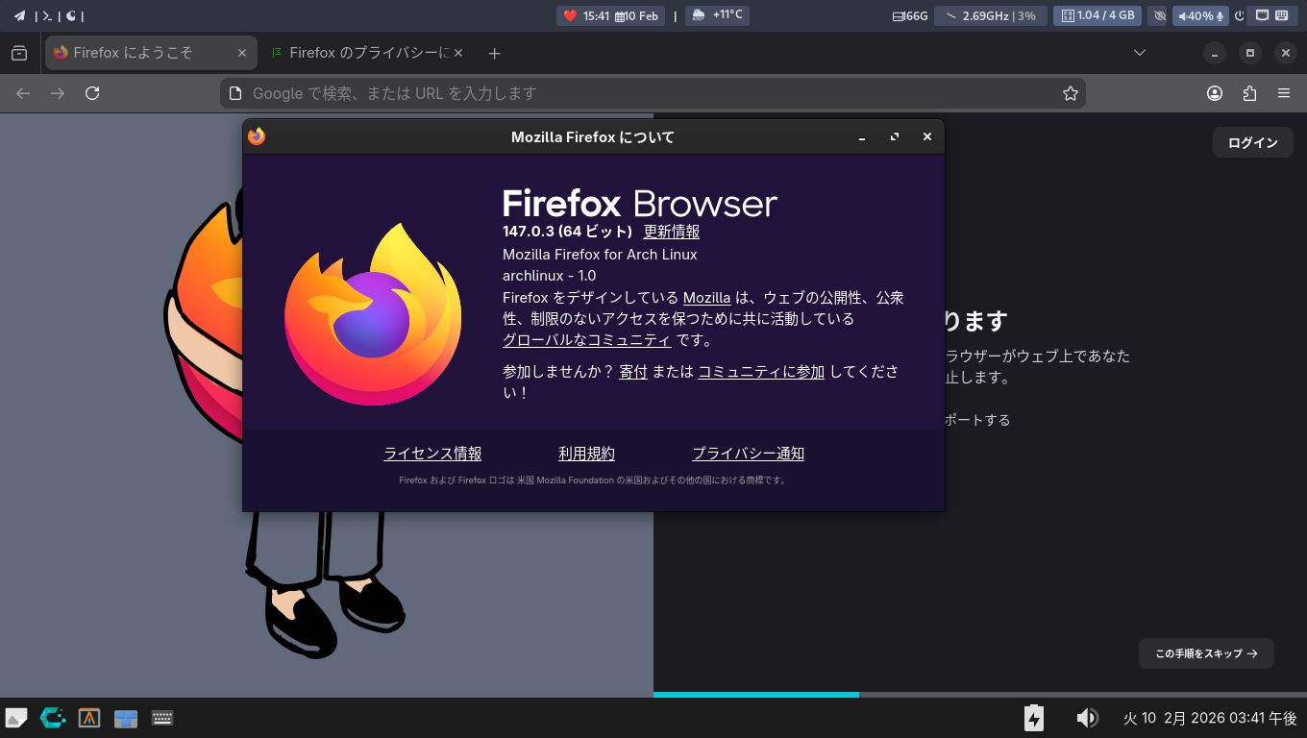Image resolution: width=1307 pixels, height=738 pixels.
Task: Open the white desktop icon in bottom panel
Action: pos(16,718)
